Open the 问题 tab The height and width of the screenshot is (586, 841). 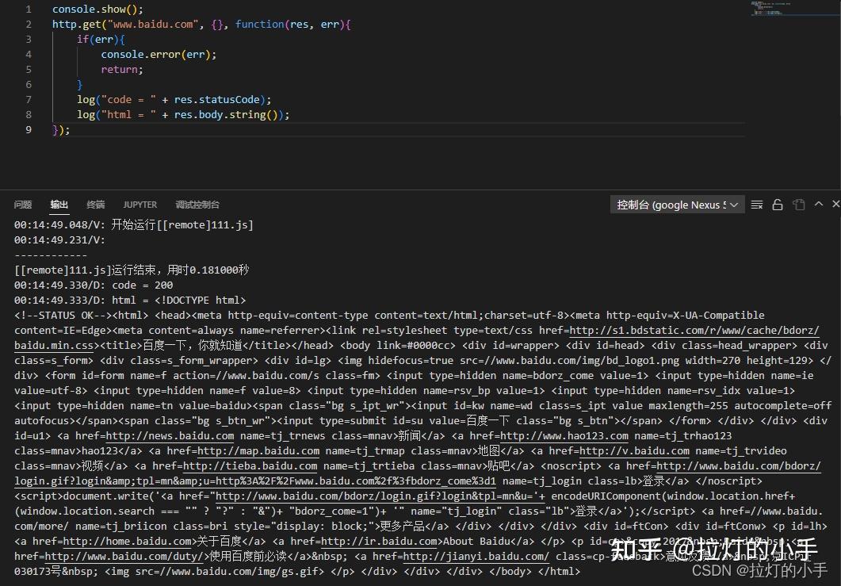coord(22,205)
